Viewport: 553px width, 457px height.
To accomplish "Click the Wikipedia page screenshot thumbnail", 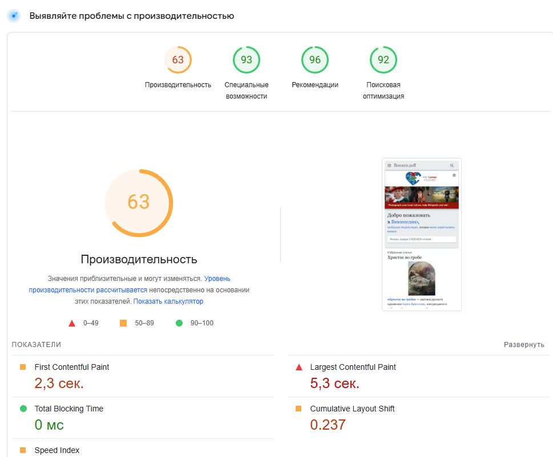I will click(x=421, y=234).
